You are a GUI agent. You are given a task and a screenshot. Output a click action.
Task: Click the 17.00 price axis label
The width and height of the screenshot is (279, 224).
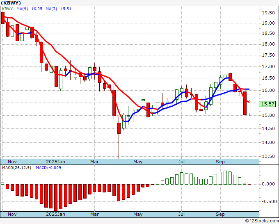pos(268,66)
